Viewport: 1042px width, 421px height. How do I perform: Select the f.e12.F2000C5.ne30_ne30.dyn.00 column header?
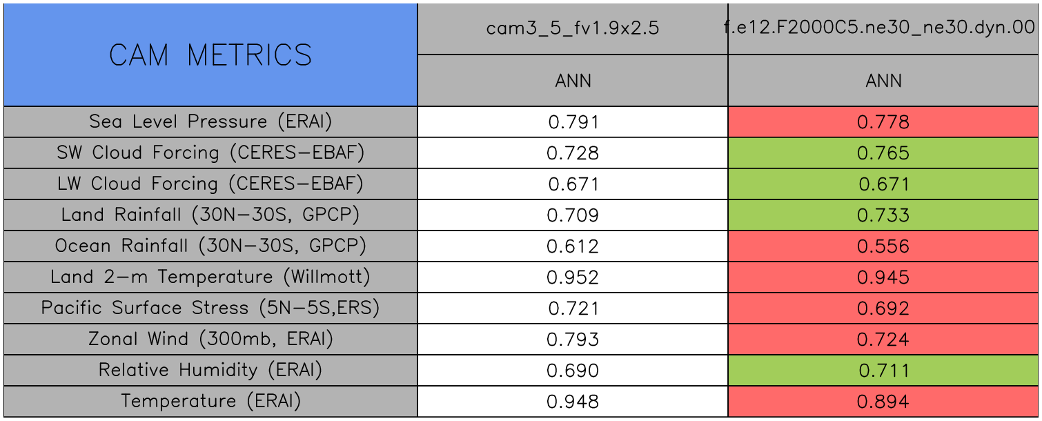(x=883, y=29)
